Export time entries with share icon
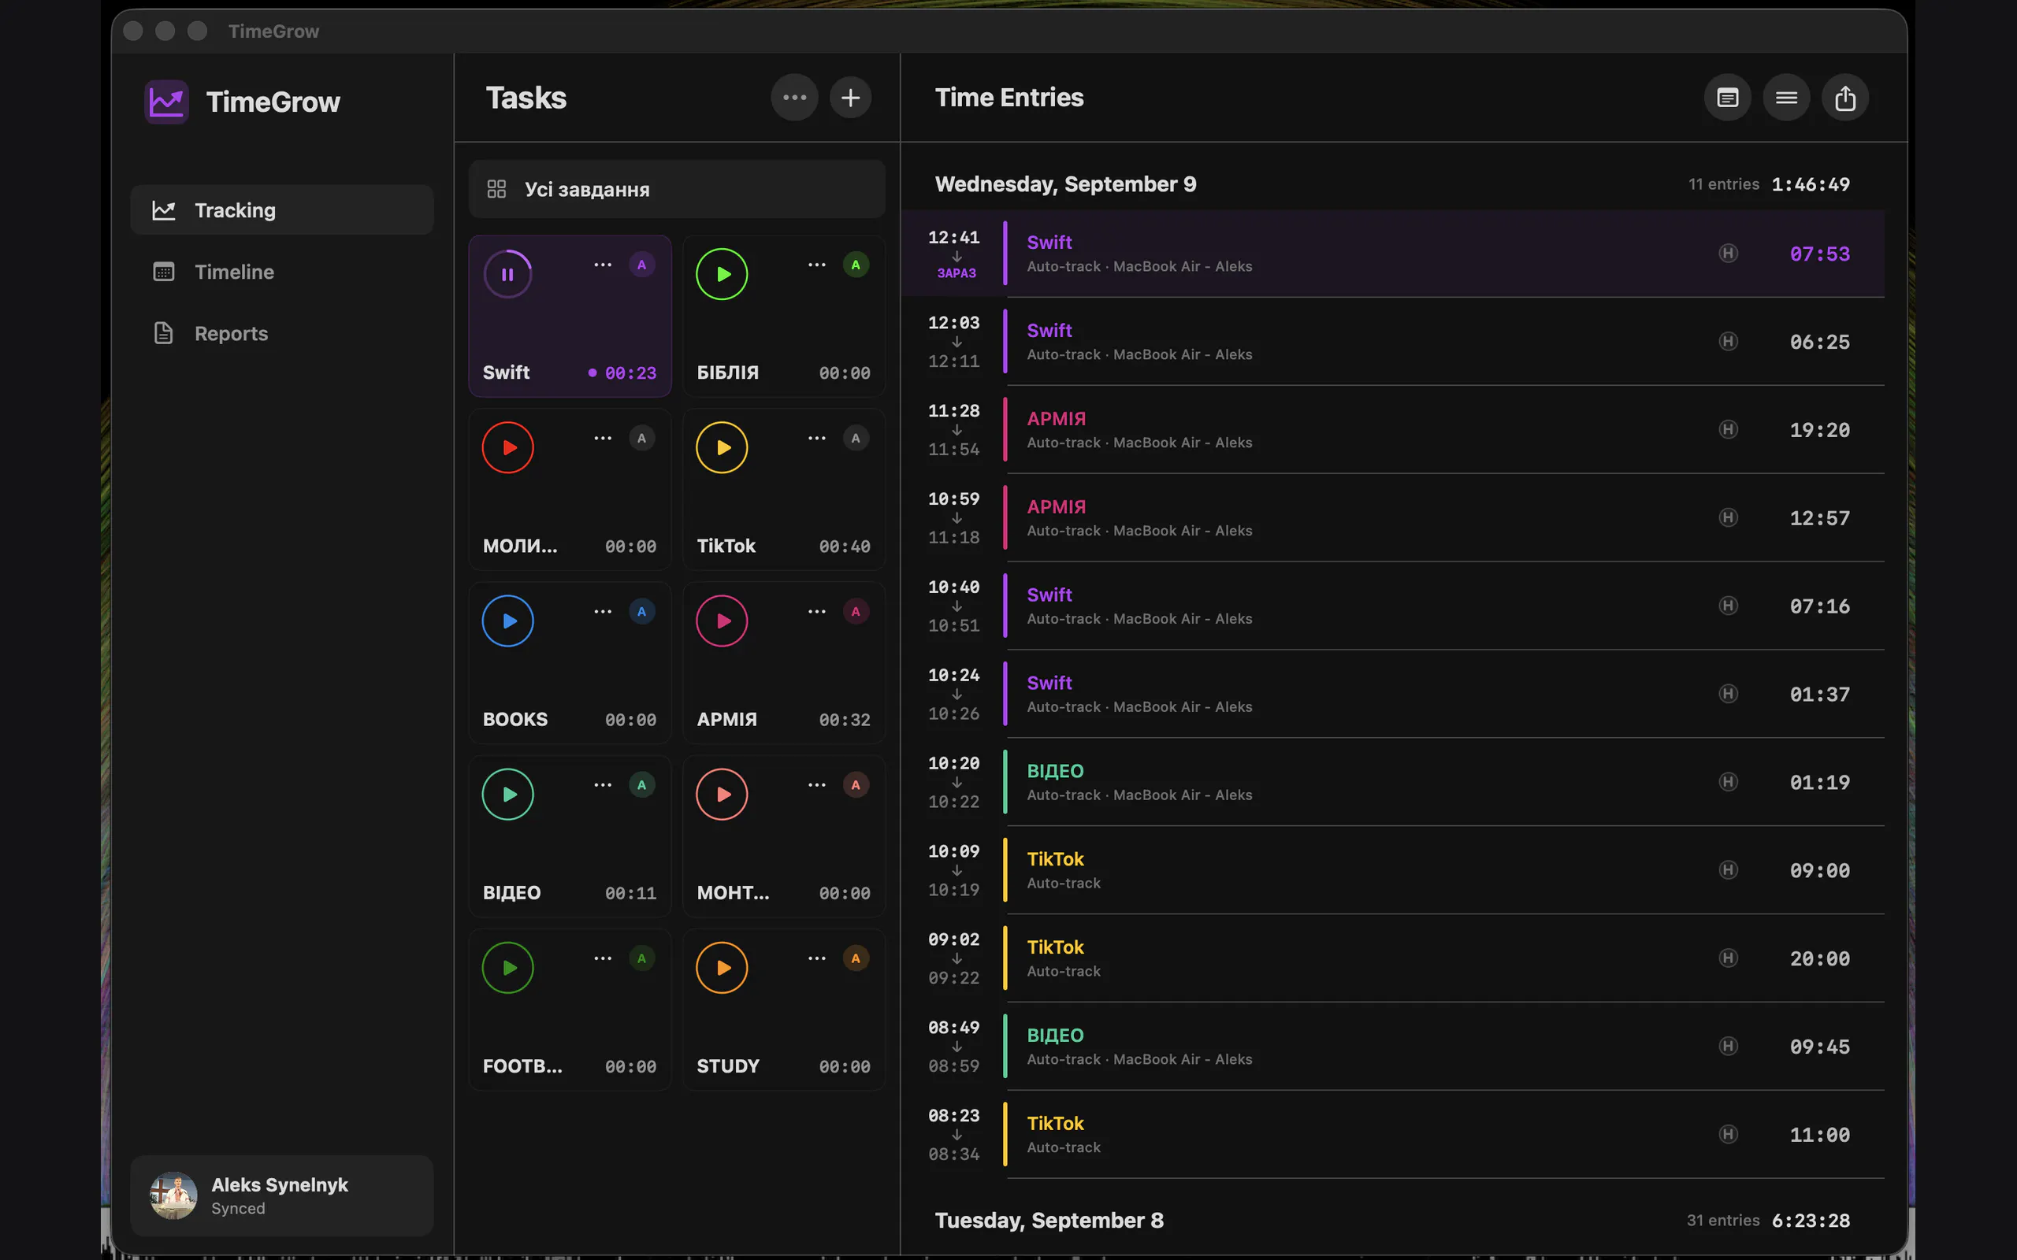2017x1260 pixels. tap(1845, 98)
